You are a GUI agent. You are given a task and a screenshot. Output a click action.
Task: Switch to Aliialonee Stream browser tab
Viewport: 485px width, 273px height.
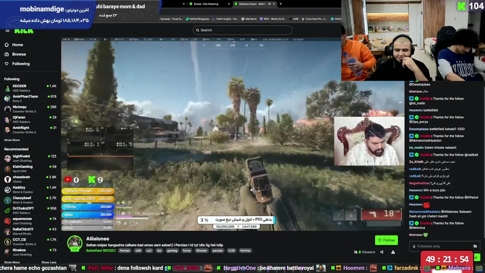click(x=252, y=4)
